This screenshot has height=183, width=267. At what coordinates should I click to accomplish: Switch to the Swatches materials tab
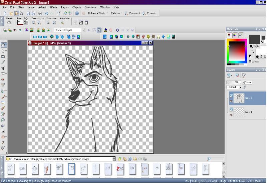(x=241, y=35)
